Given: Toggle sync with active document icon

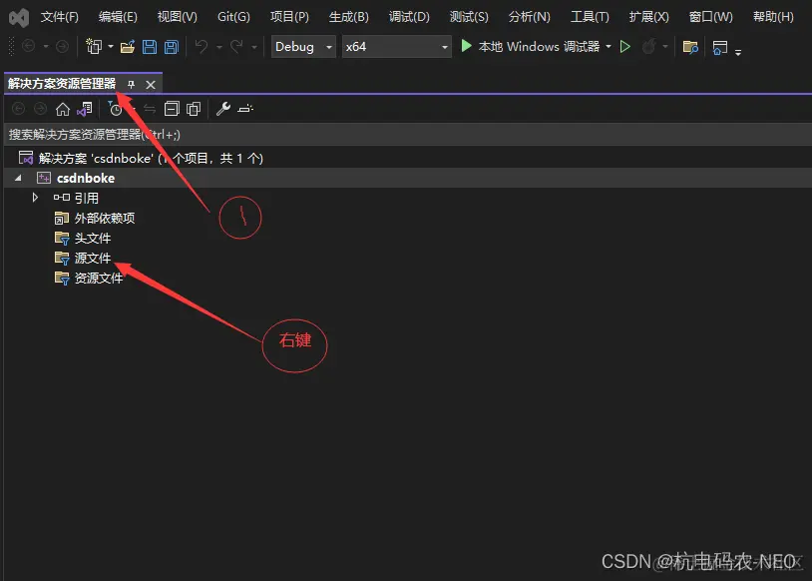Looking at the screenshot, I should coord(150,109).
